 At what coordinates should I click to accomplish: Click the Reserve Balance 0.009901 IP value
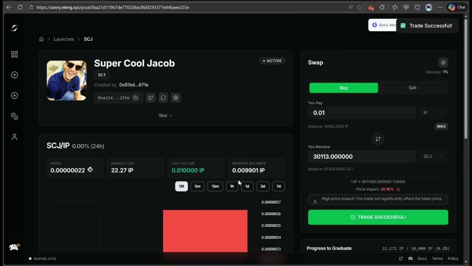248,170
